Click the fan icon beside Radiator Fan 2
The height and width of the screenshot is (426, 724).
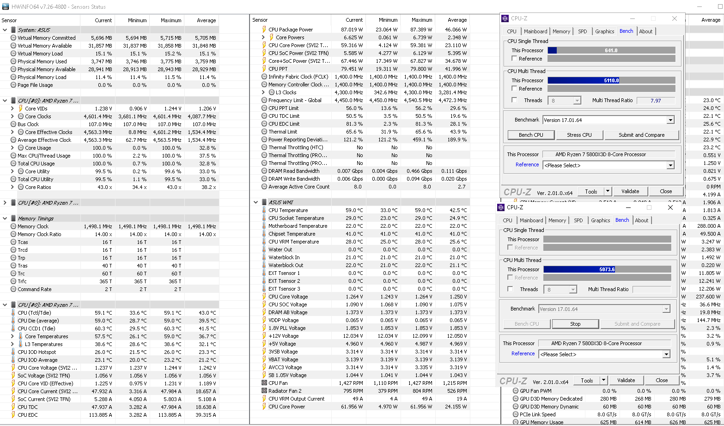tap(264, 391)
